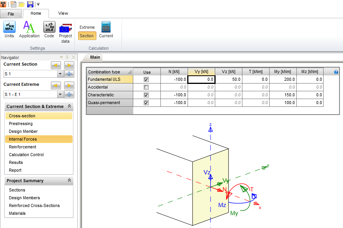
Task: Open the File menu tab
Action: 11,14
